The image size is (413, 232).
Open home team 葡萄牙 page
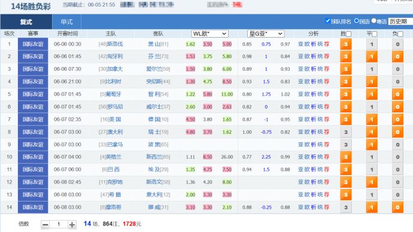pyautogui.click(x=113, y=94)
